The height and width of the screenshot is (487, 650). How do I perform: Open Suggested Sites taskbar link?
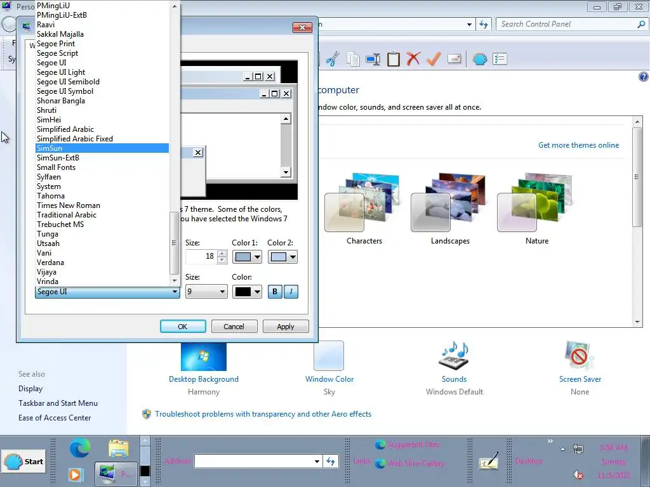[407, 445]
